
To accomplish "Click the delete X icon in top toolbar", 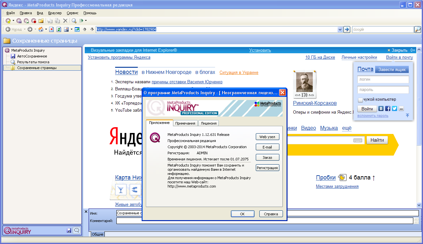I will click(x=65, y=21).
